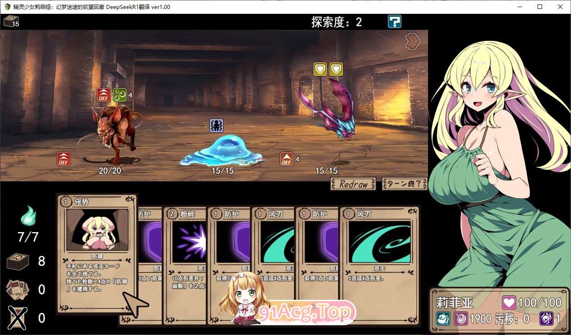Screen dimensions: 571x335
Task: Click the spider icon above the slime
Action: coord(216,126)
